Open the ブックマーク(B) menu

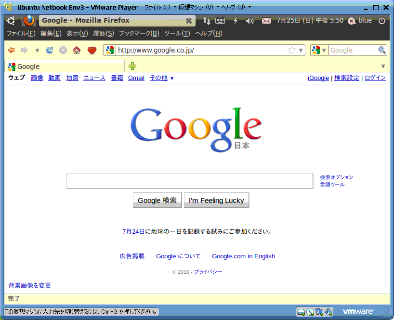point(139,33)
